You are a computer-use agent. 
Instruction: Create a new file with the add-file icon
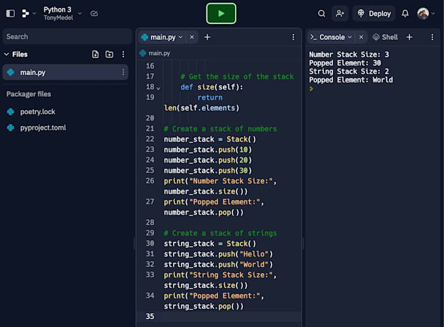tap(95, 54)
